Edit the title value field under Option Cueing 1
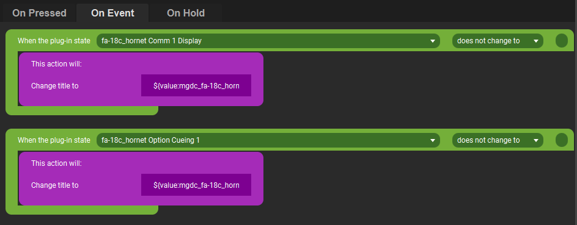Screen dimensions: 577x225 tap(196, 185)
